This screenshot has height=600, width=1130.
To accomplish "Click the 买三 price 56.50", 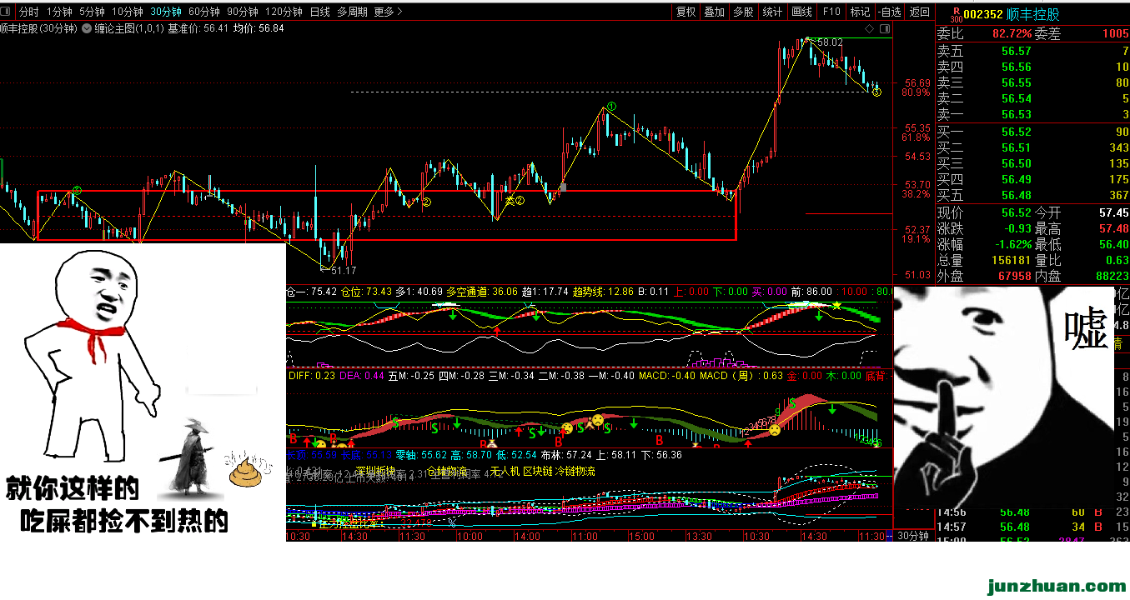I will (1016, 163).
